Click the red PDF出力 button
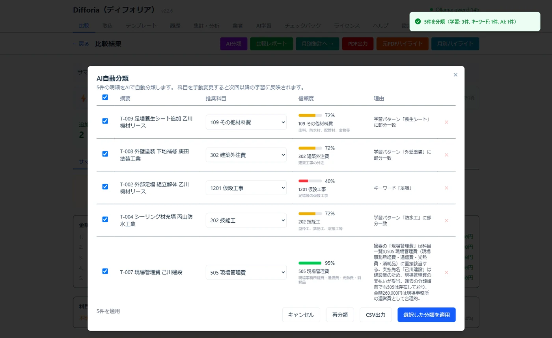The image size is (552, 338). (358, 44)
